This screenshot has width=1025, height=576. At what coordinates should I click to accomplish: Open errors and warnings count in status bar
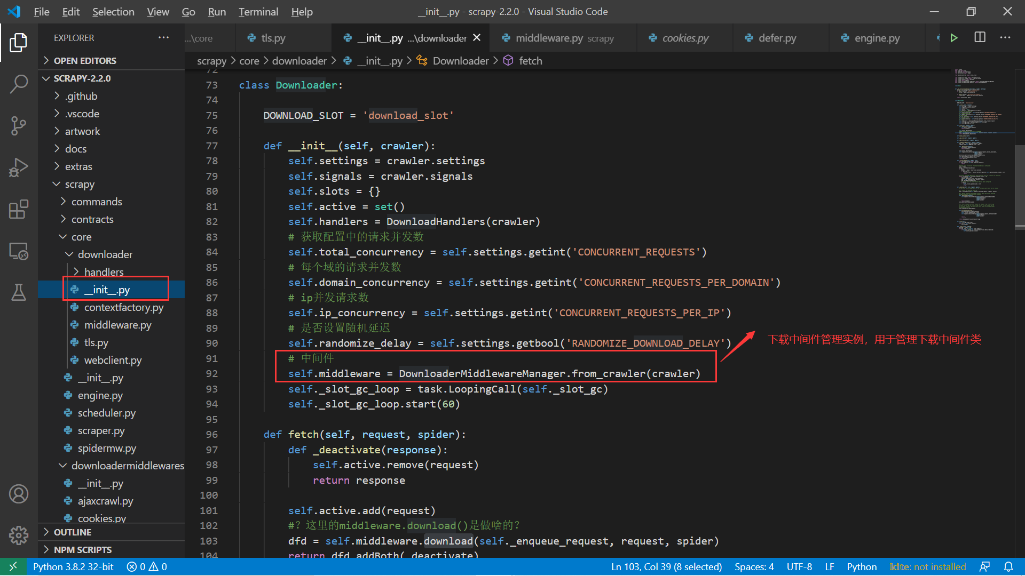(147, 566)
